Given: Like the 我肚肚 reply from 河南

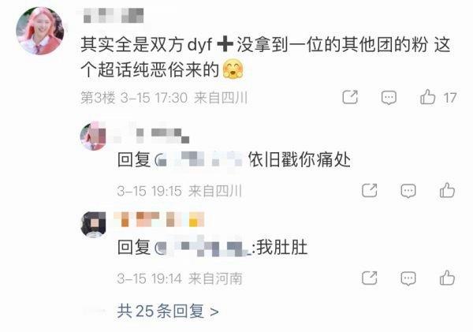Looking at the screenshot, I should pyautogui.click(x=447, y=278).
